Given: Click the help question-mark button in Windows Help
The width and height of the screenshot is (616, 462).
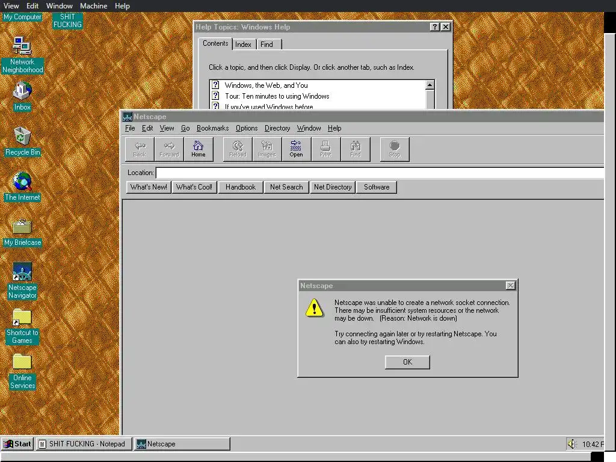Looking at the screenshot, I should coord(434,26).
